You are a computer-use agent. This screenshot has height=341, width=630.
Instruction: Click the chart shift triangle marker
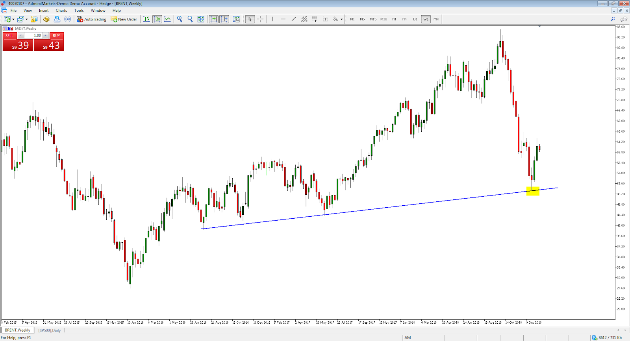tap(539, 26)
